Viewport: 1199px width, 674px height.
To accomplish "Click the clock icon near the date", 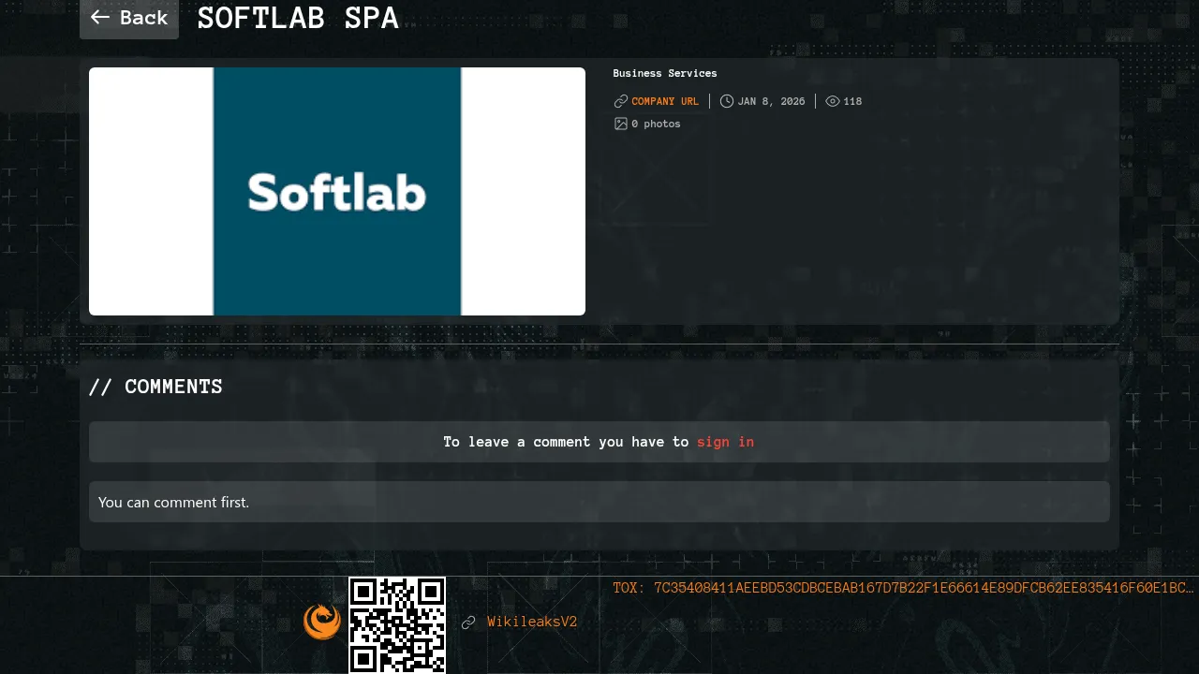I will tap(726, 101).
